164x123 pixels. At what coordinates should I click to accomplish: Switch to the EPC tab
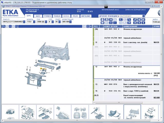[29, 16]
